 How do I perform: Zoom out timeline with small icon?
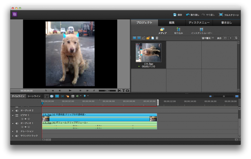click(x=210, y=97)
